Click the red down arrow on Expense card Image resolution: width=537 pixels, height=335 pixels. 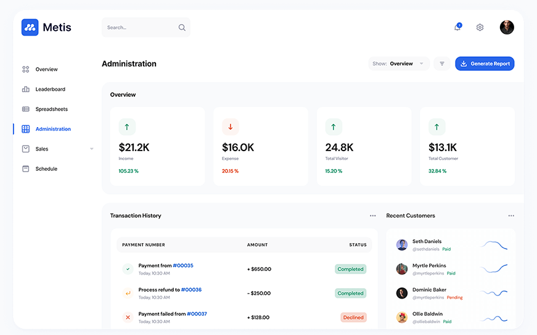[x=231, y=127]
